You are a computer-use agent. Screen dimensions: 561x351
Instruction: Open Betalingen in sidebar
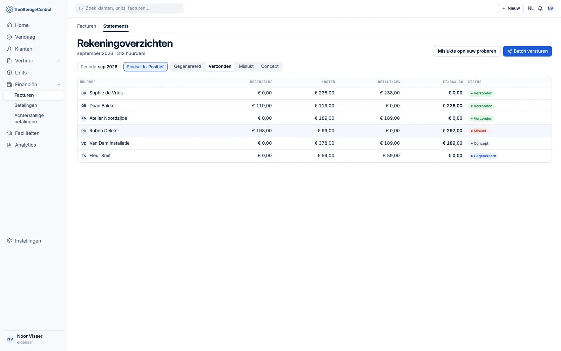(26, 105)
